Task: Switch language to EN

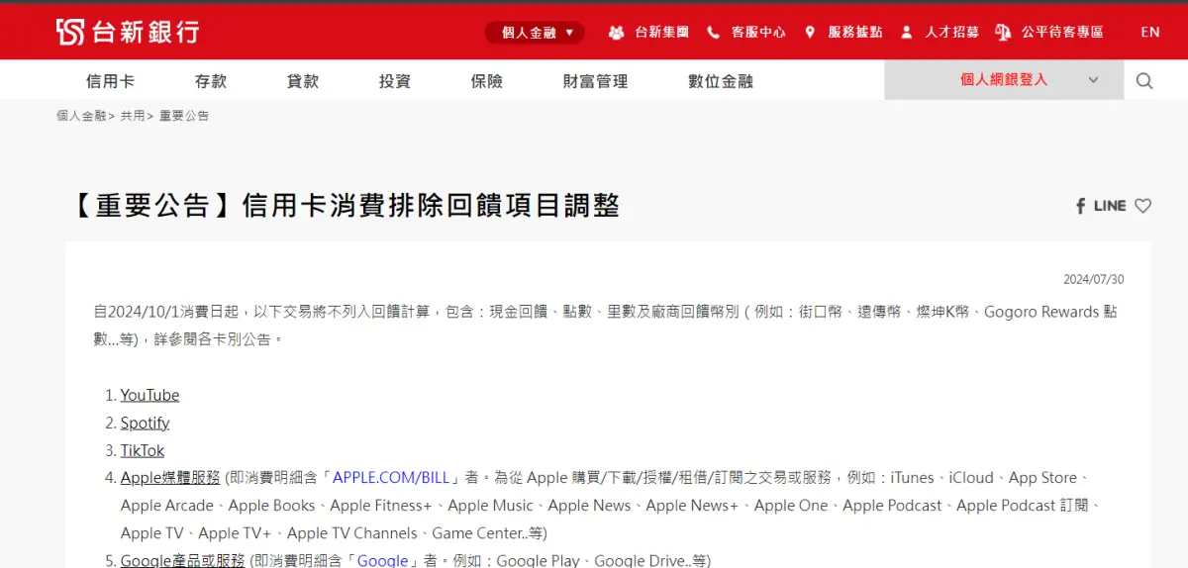Action: pos(1150,33)
